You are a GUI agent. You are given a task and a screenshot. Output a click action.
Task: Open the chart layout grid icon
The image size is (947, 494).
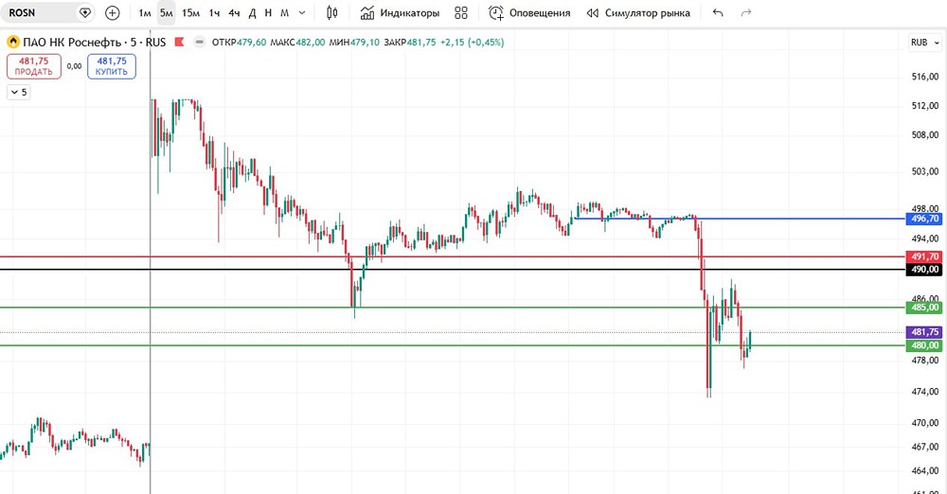coord(461,12)
